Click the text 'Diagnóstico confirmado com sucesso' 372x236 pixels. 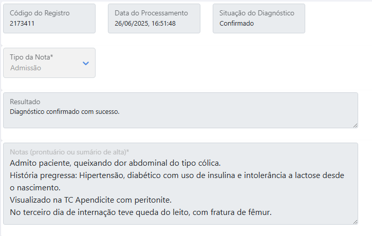click(x=64, y=111)
